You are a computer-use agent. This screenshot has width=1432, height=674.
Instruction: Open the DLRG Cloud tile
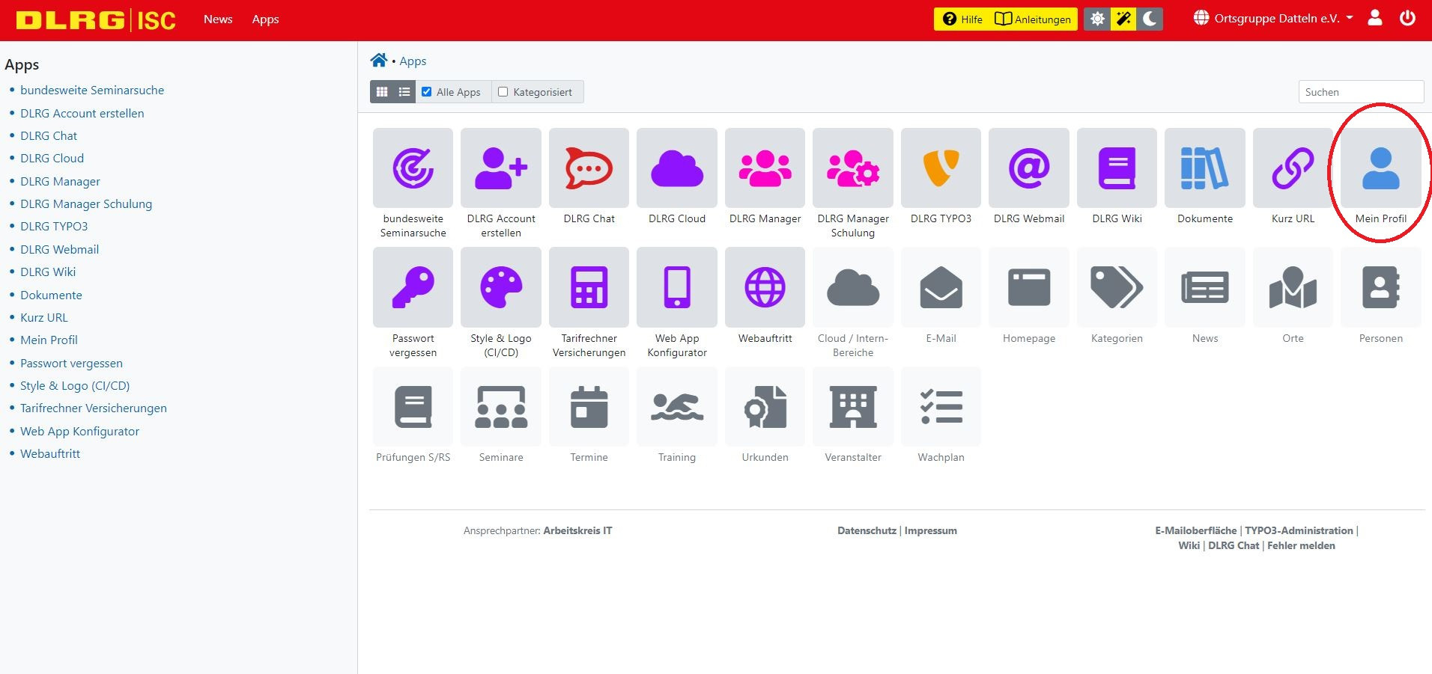677,168
